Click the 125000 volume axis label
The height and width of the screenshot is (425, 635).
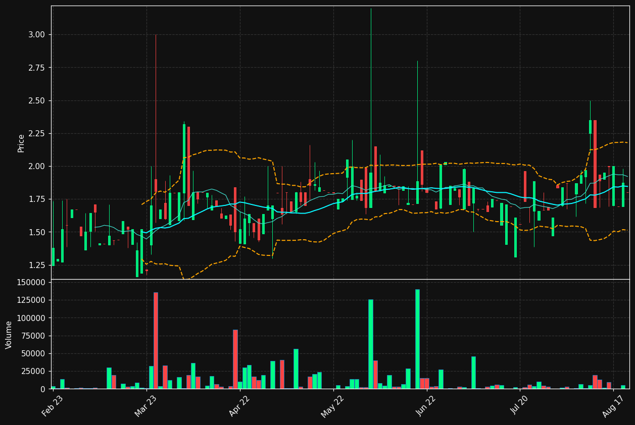tap(31, 300)
